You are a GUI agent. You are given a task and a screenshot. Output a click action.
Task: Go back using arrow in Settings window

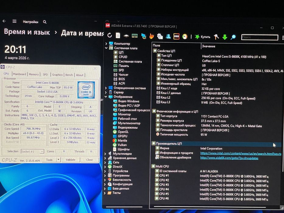click(x=4, y=21)
